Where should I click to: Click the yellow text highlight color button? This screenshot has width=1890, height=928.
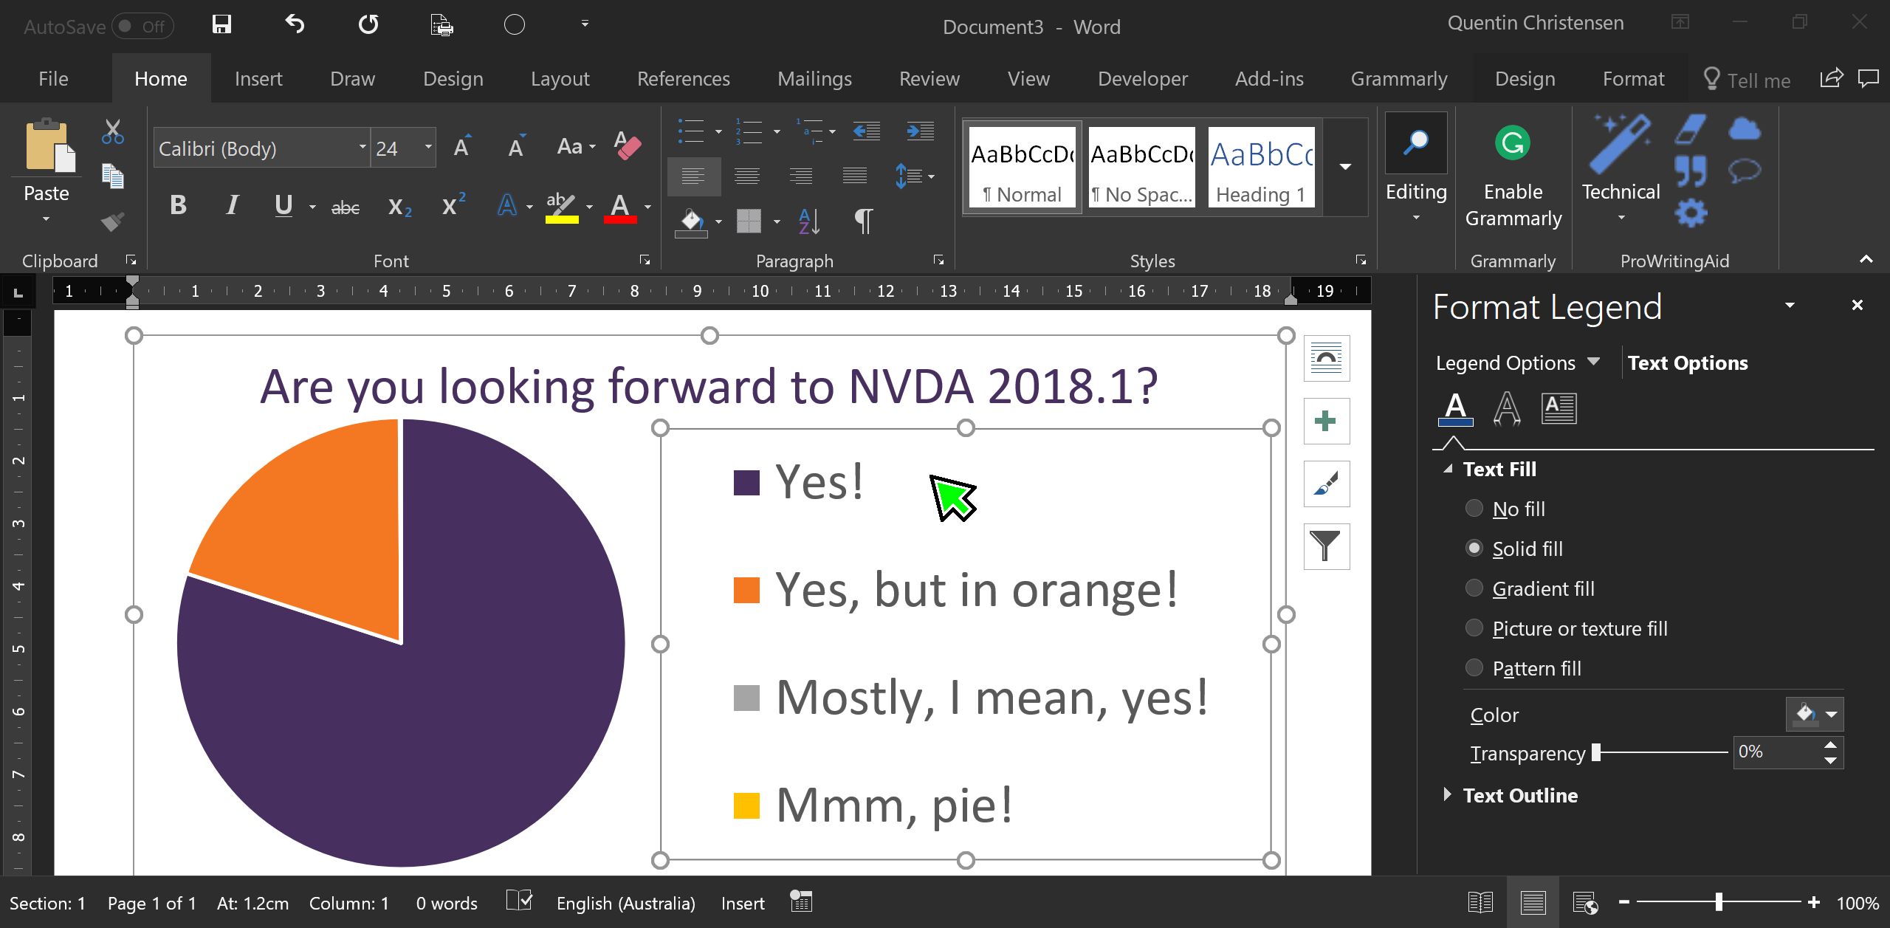[561, 207]
